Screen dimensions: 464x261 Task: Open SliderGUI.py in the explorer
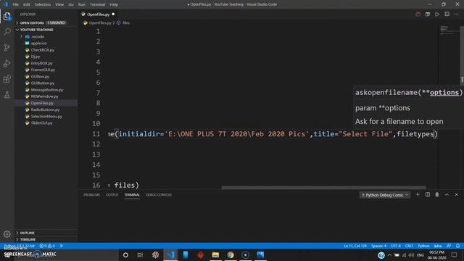(x=41, y=123)
